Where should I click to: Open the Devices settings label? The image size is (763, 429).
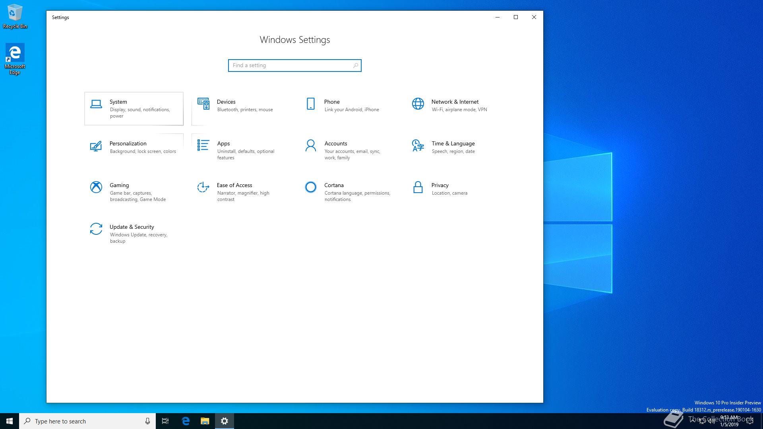(226, 102)
